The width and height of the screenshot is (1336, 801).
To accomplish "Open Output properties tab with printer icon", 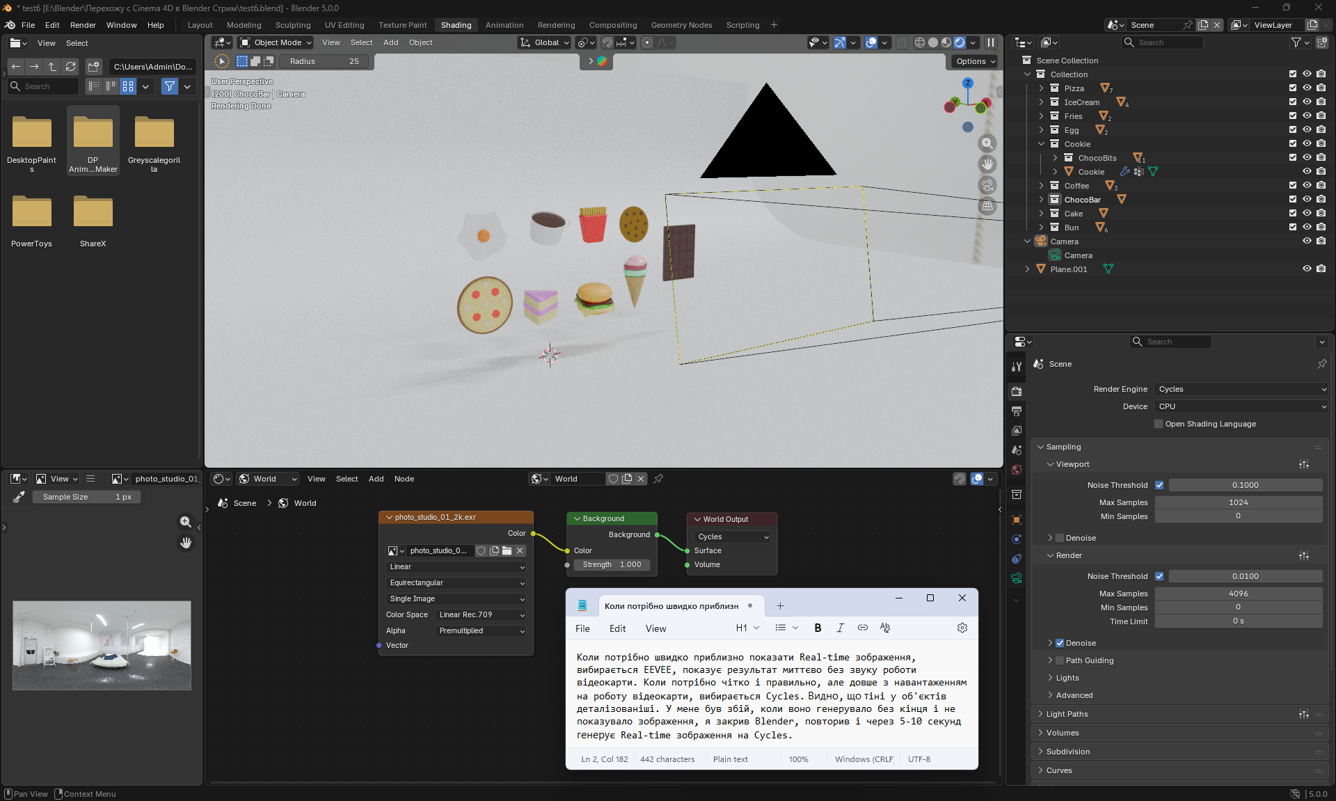I will pos(1017,411).
